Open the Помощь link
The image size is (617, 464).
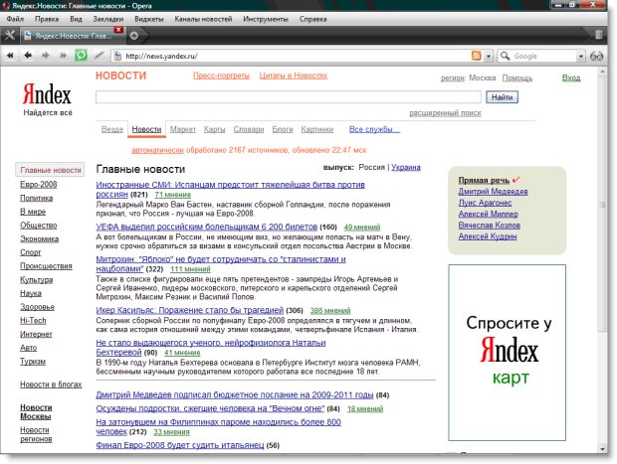click(x=517, y=77)
